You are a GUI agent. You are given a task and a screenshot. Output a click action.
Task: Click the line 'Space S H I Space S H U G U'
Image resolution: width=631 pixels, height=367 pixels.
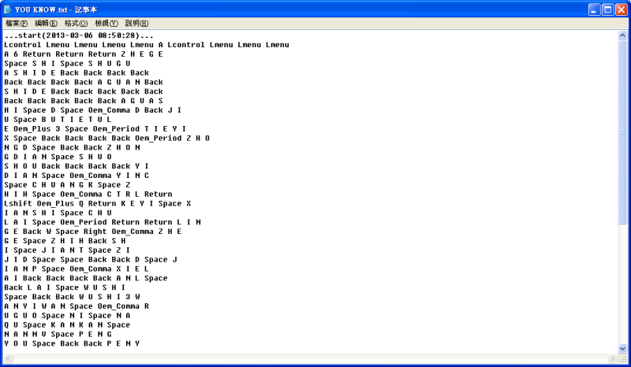[67, 64]
